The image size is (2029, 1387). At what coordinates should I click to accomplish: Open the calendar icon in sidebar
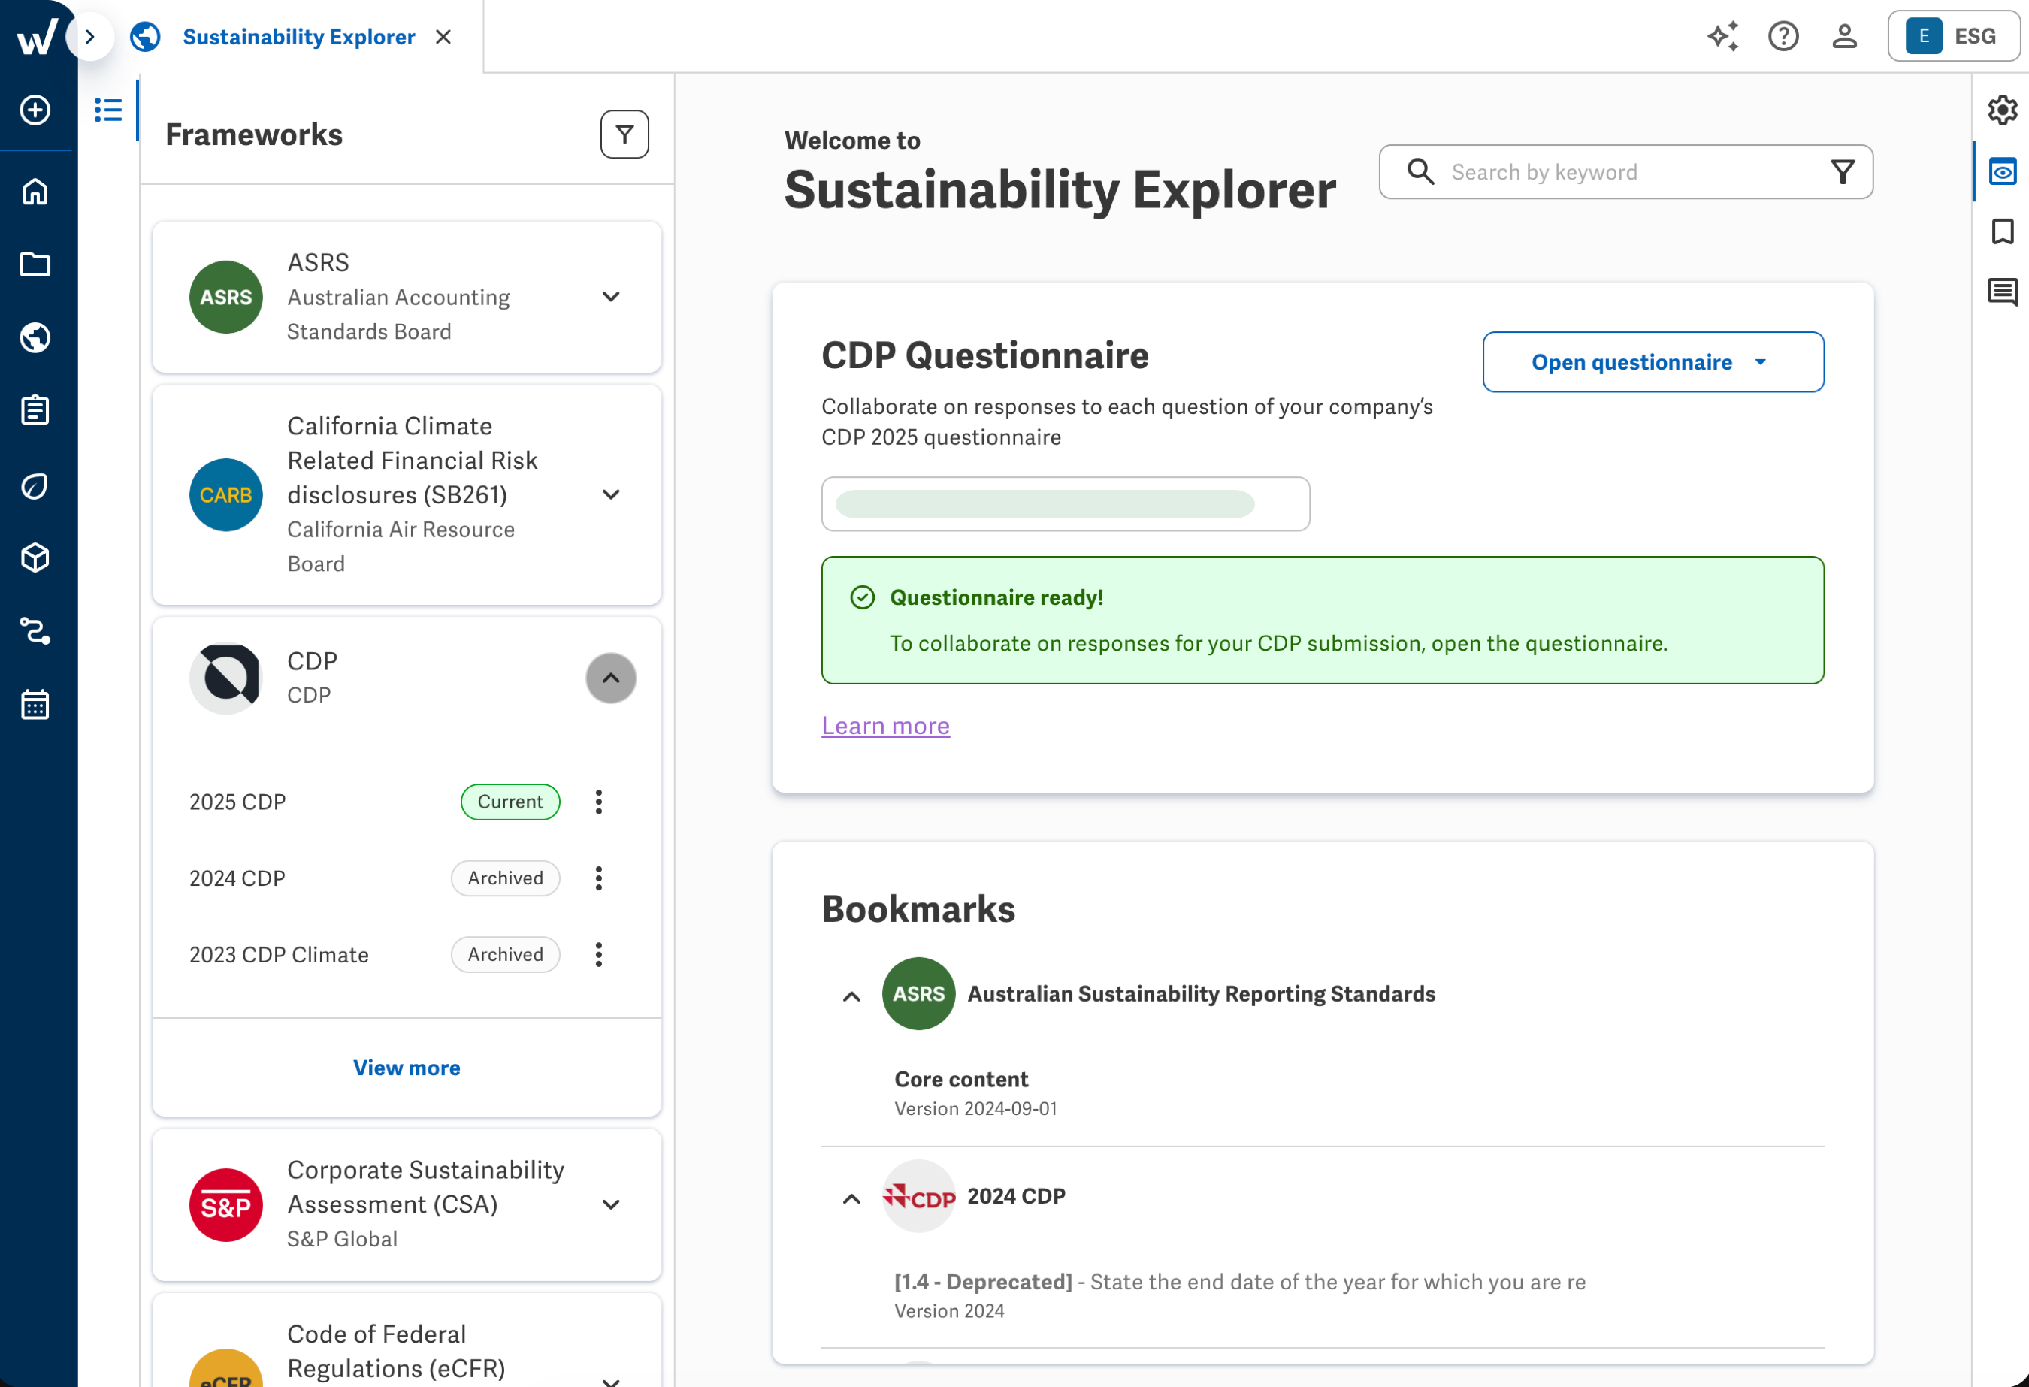click(x=35, y=703)
